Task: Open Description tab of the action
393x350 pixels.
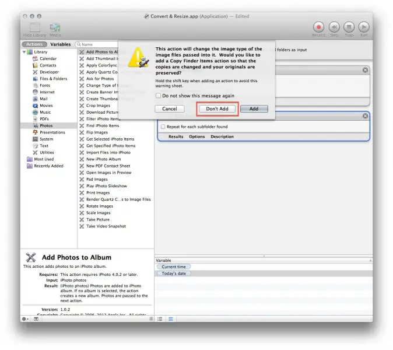Action: 222,136
